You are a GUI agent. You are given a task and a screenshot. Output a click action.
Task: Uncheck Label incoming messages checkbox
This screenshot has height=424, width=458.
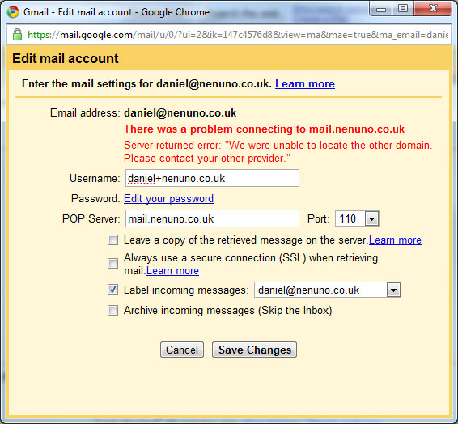tap(112, 290)
